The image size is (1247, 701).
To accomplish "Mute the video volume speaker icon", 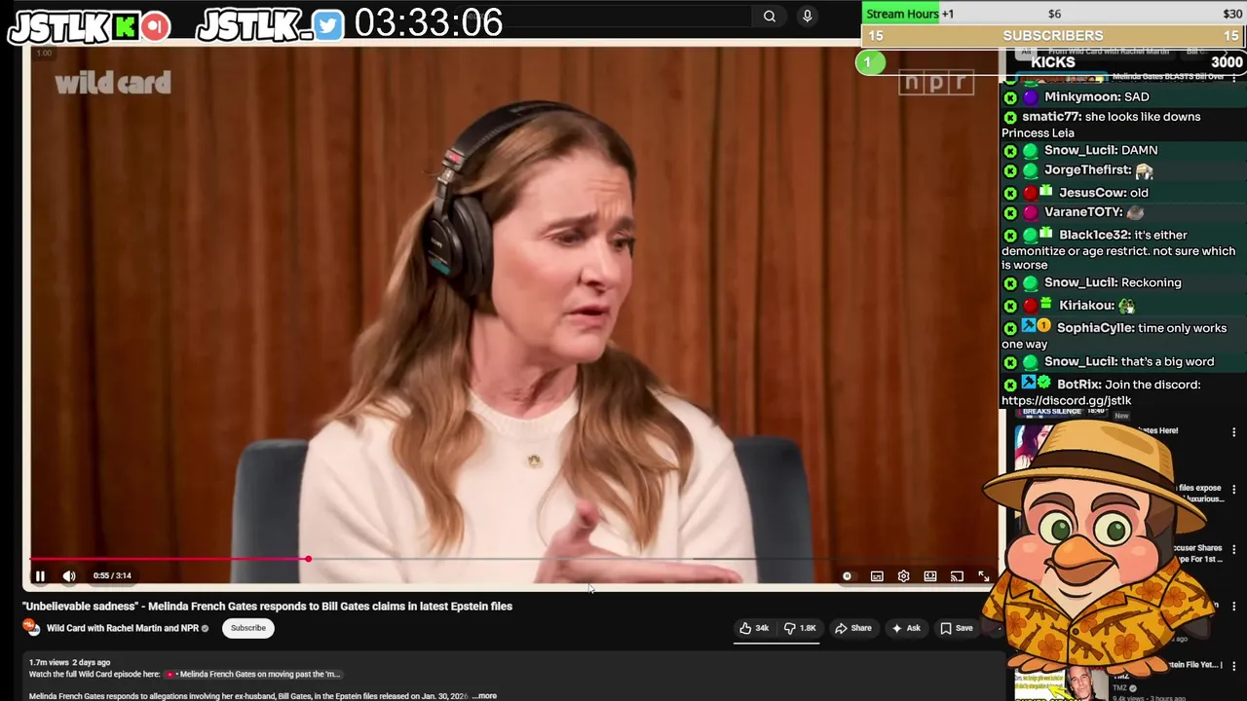I will [69, 575].
